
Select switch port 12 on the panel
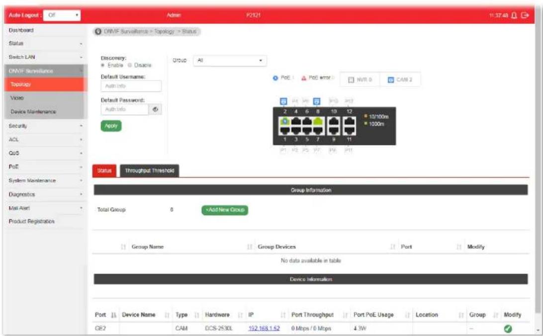tap(349, 121)
